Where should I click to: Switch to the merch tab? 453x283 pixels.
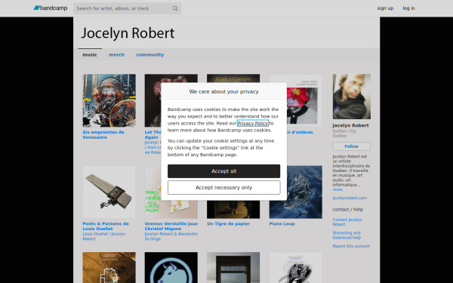tap(117, 54)
